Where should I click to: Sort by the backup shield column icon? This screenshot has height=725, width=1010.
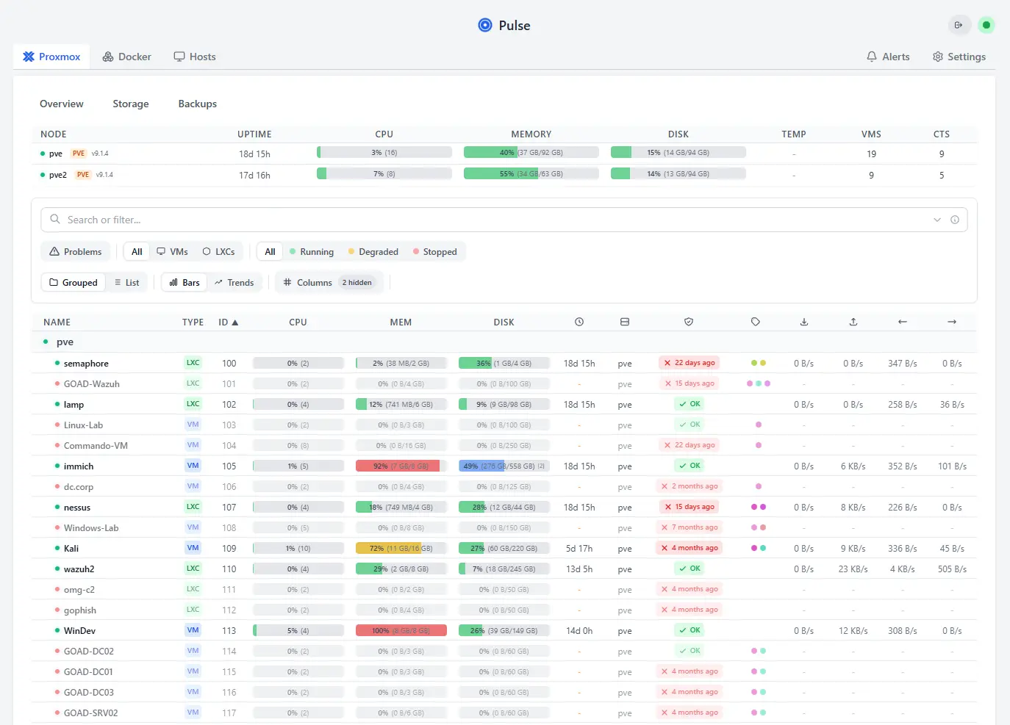pos(689,322)
